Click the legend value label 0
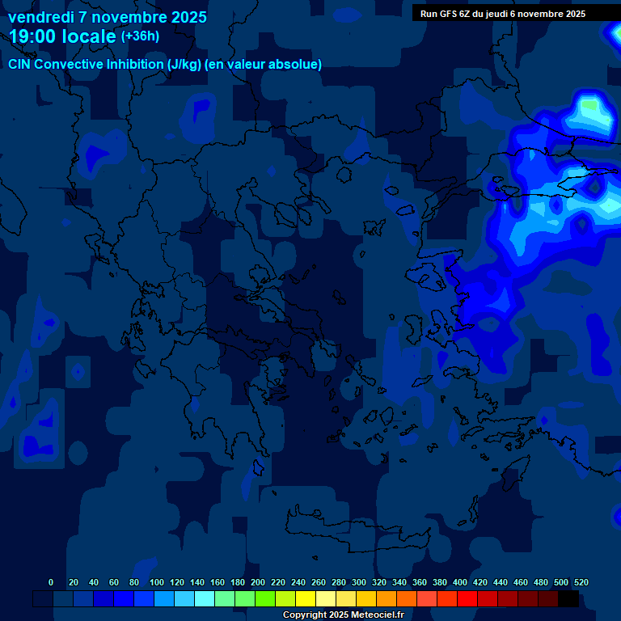The width and height of the screenshot is (621, 621). pyautogui.click(x=51, y=582)
